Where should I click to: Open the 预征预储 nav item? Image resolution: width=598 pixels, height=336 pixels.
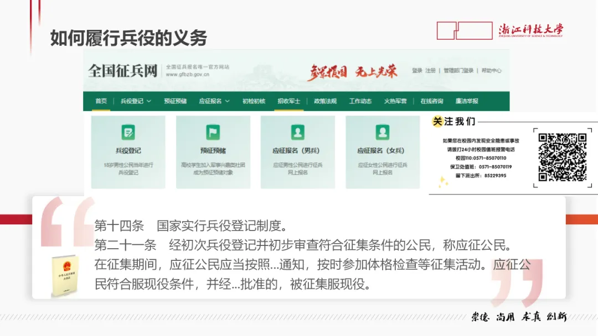point(176,101)
